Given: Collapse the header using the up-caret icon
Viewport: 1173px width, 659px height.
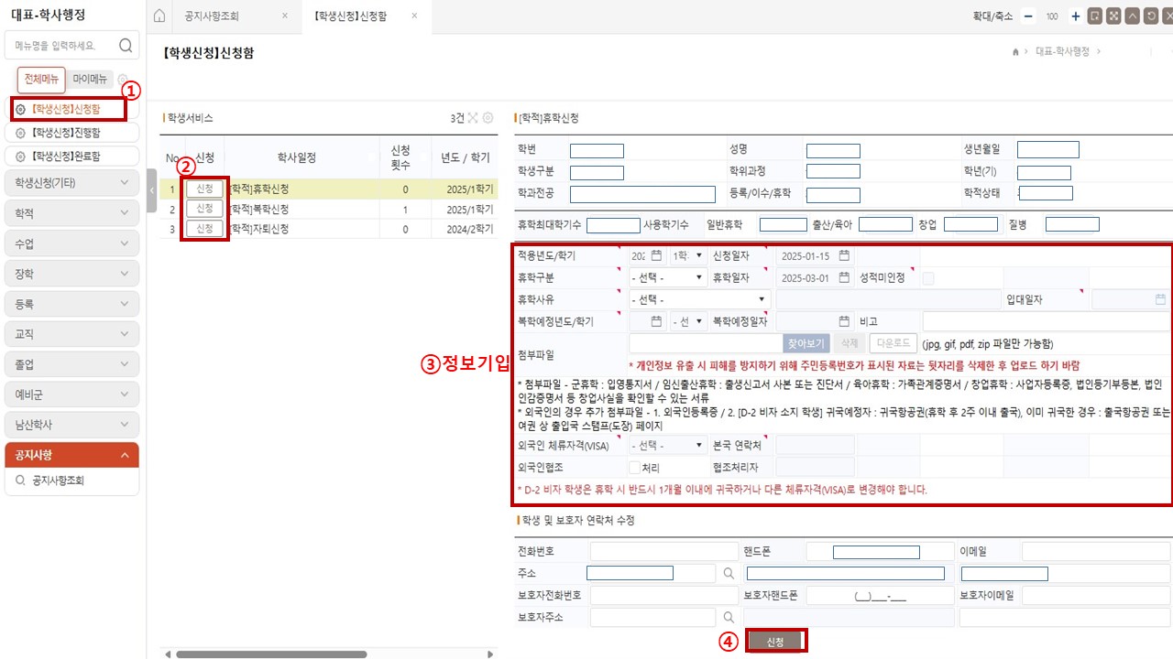Looking at the screenshot, I should [1132, 16].
